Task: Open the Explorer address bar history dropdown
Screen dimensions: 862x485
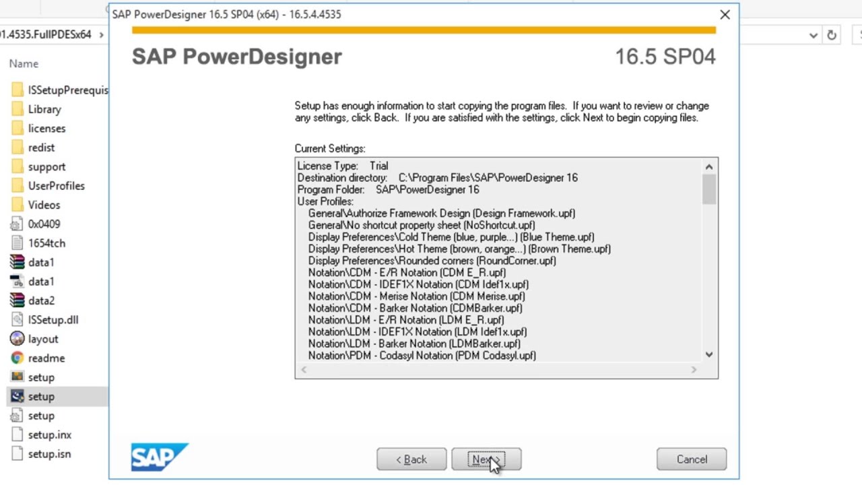Action: 814,35
